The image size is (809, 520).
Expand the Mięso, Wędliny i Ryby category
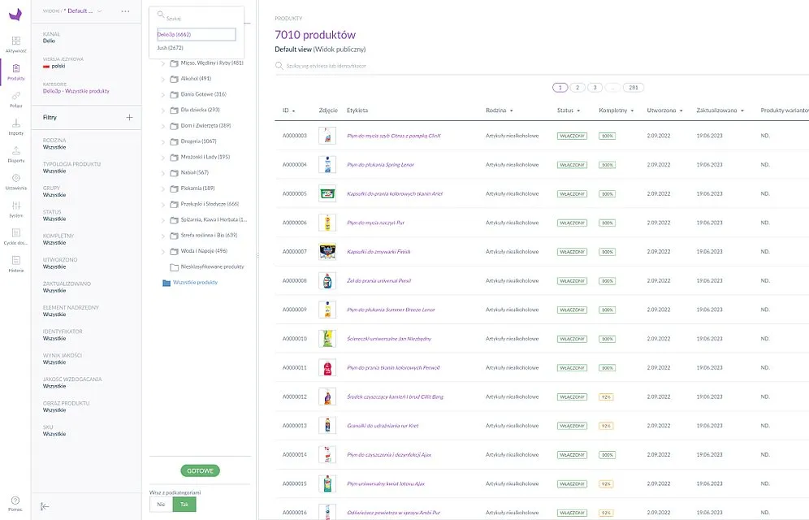(x=163, y=63)
